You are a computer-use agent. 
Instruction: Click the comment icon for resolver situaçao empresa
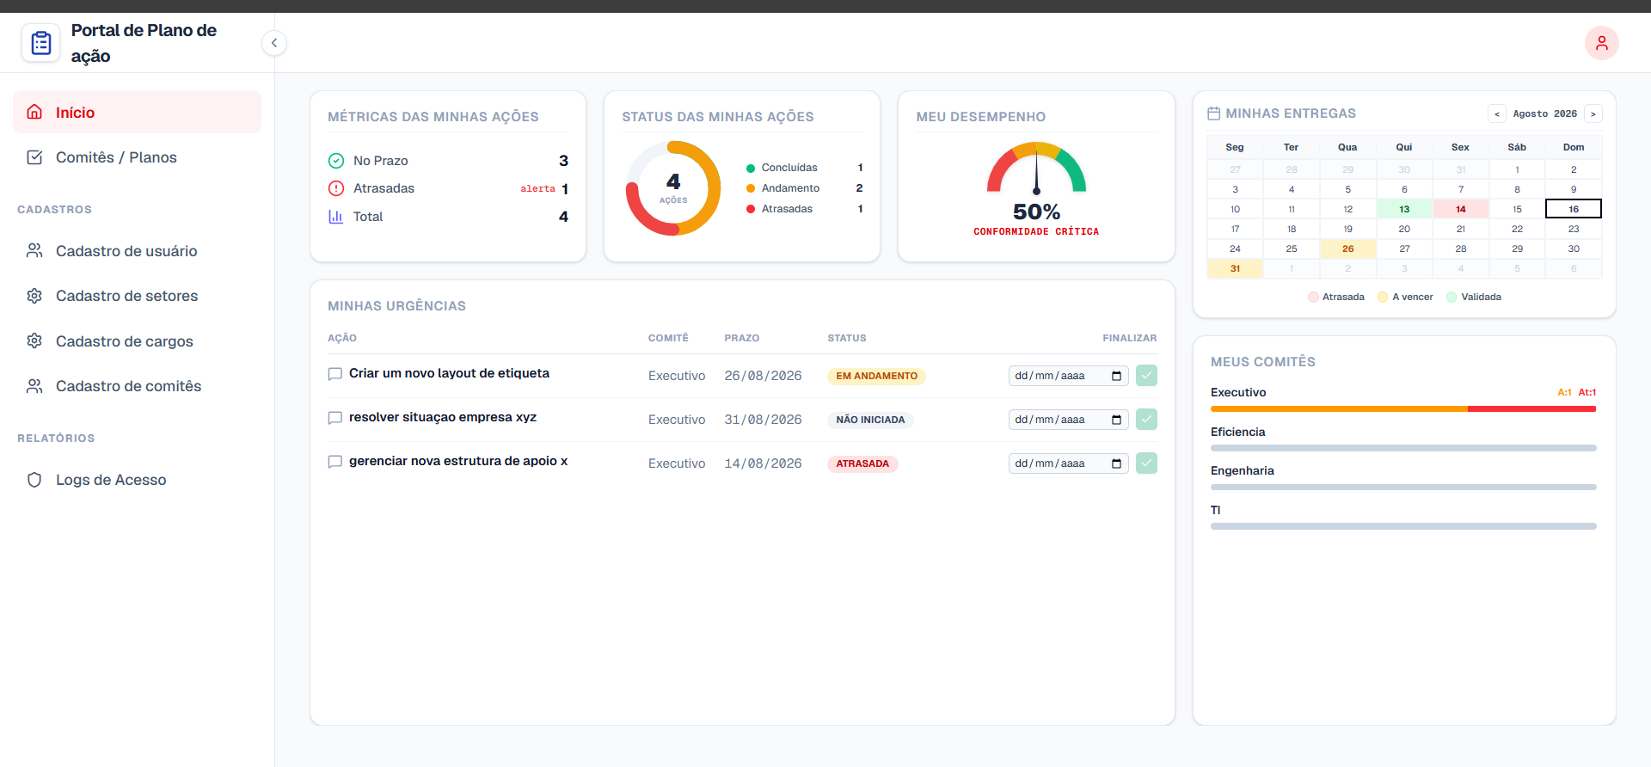coord(335,418)
